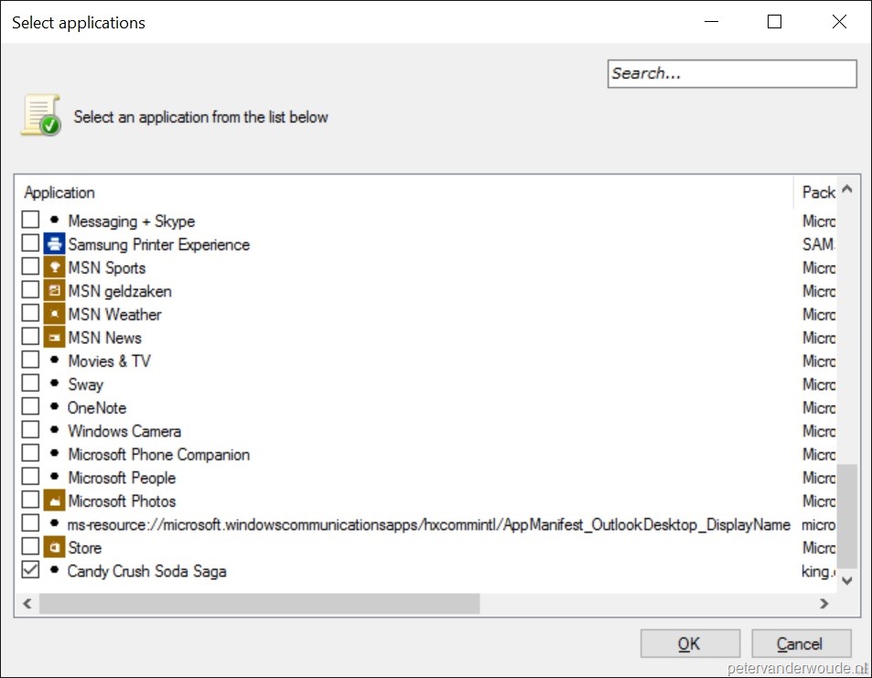Click the MSN Sports app icon
Screen dimensions: 872x678
point(55,267)
